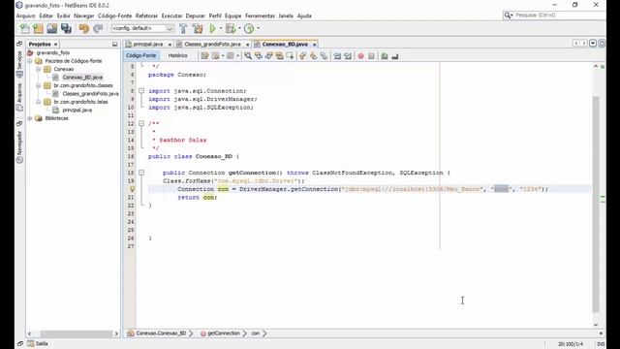
Task: Undo the last edit via toolbar
Action: click(x=84, y=28)
